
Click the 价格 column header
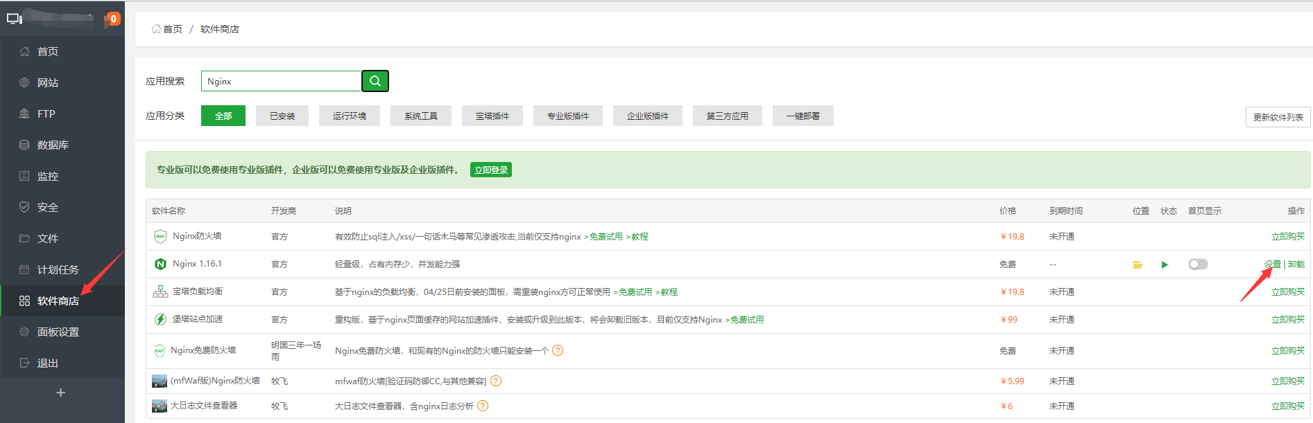pyautogui.click(x=1008, y=211)
